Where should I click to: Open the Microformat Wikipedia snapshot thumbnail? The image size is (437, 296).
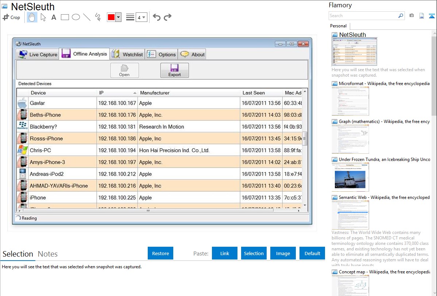pyautogui.click(x=350, y=101)
